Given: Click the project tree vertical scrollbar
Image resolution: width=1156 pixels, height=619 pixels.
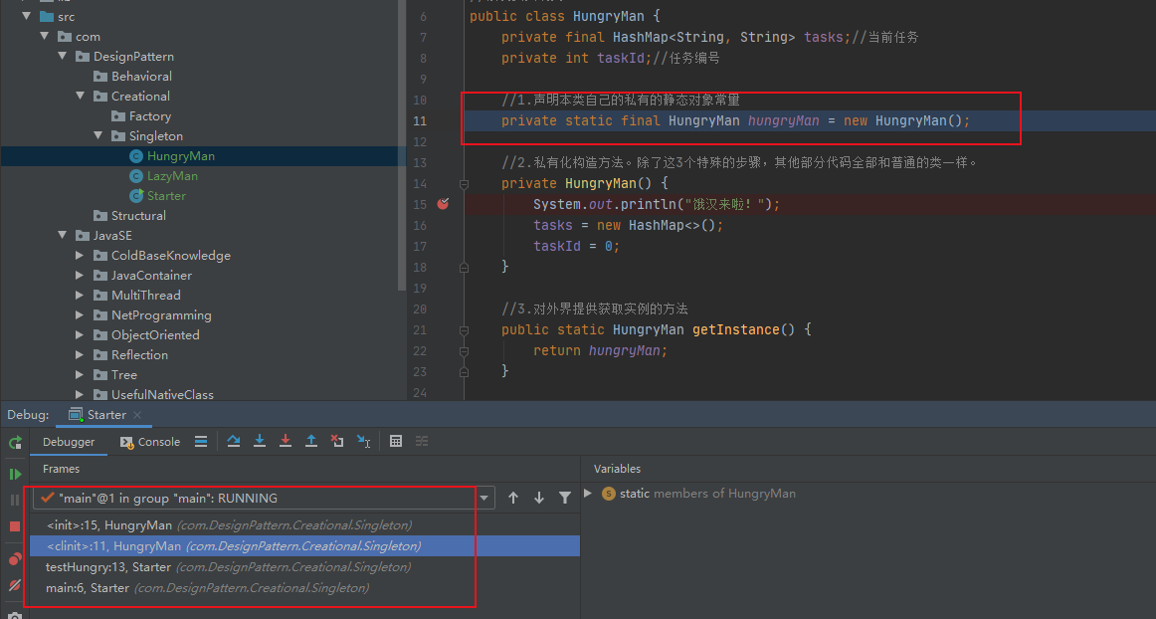Looking at the screenshot, I should click(402, 145).
